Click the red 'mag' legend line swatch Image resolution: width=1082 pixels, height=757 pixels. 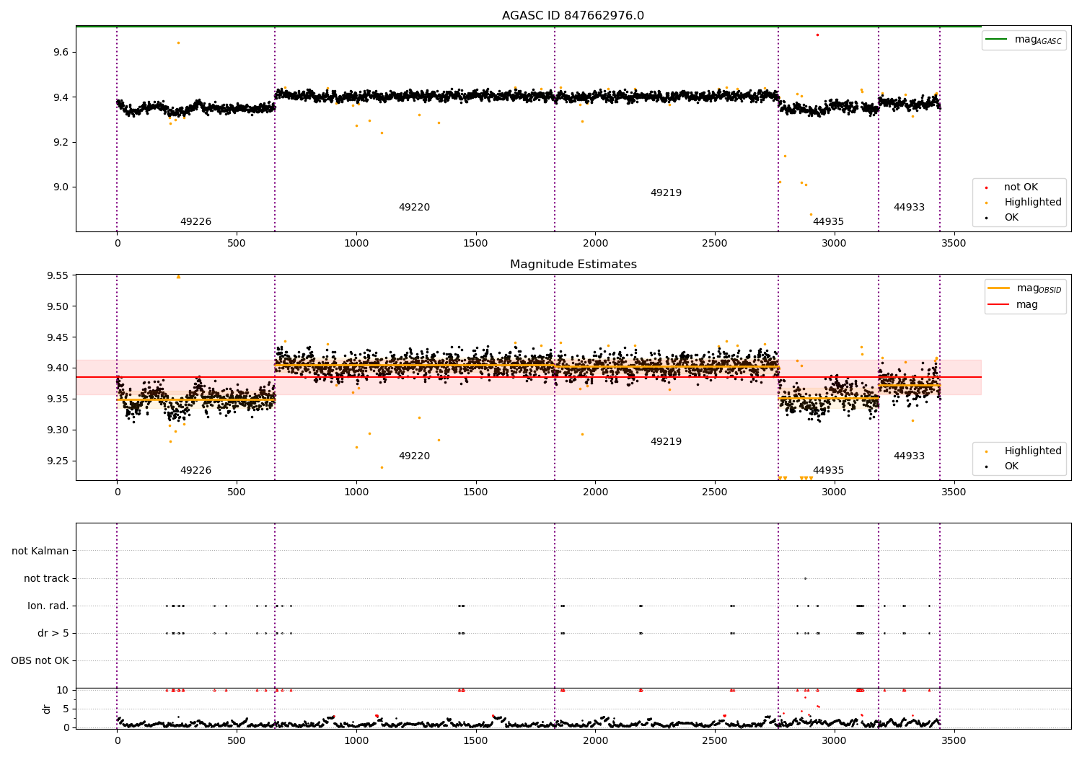999,305
